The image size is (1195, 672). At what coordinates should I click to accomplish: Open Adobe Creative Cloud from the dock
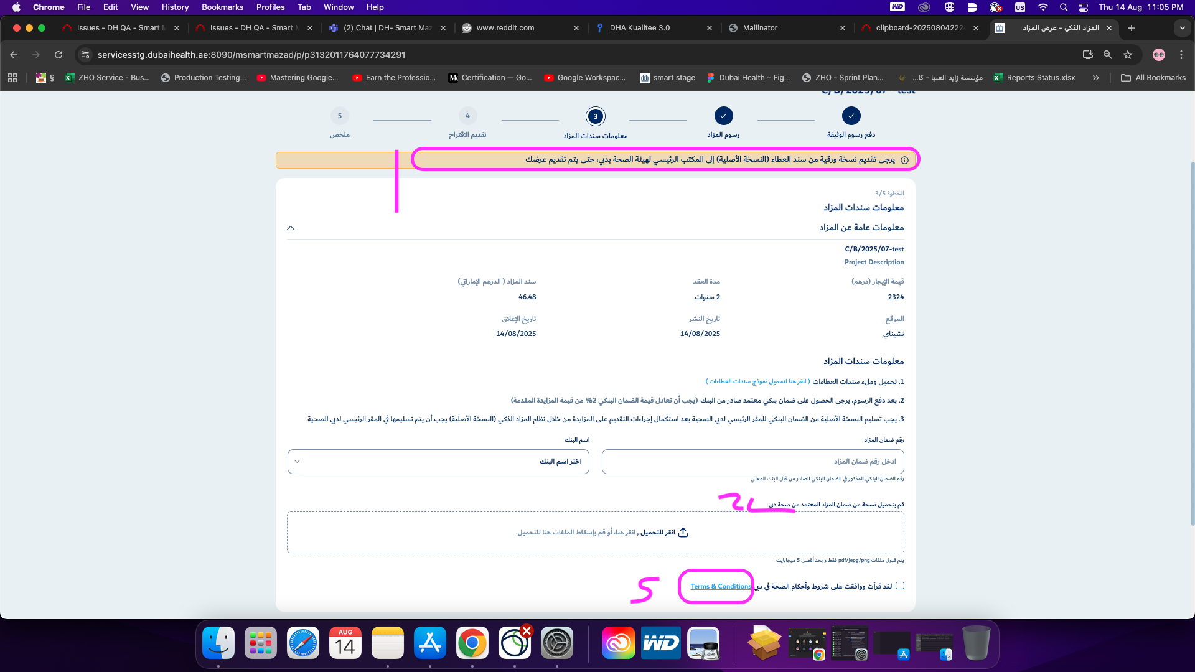coord(618,643)
